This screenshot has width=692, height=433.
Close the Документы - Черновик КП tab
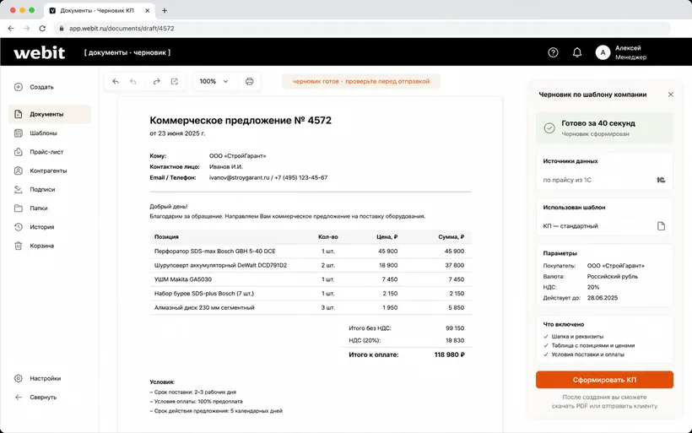pos(148,11)
